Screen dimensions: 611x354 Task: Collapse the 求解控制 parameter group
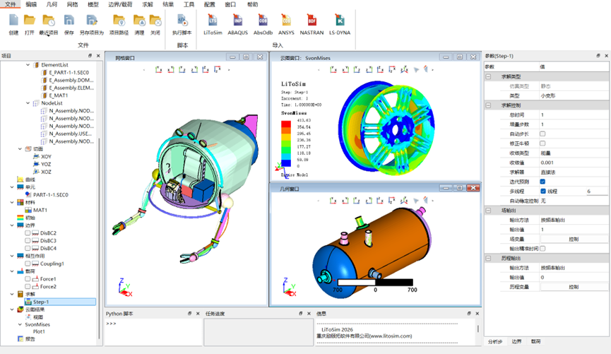click(488, 105)
